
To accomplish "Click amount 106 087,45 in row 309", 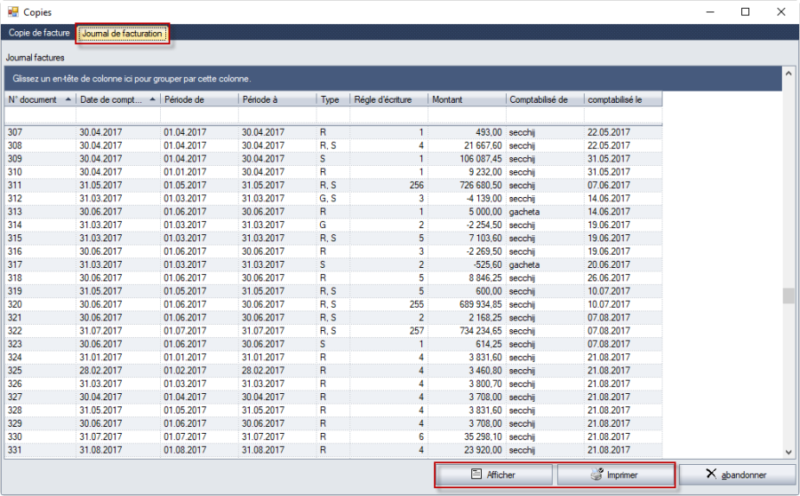I will [x=481, y=159].
